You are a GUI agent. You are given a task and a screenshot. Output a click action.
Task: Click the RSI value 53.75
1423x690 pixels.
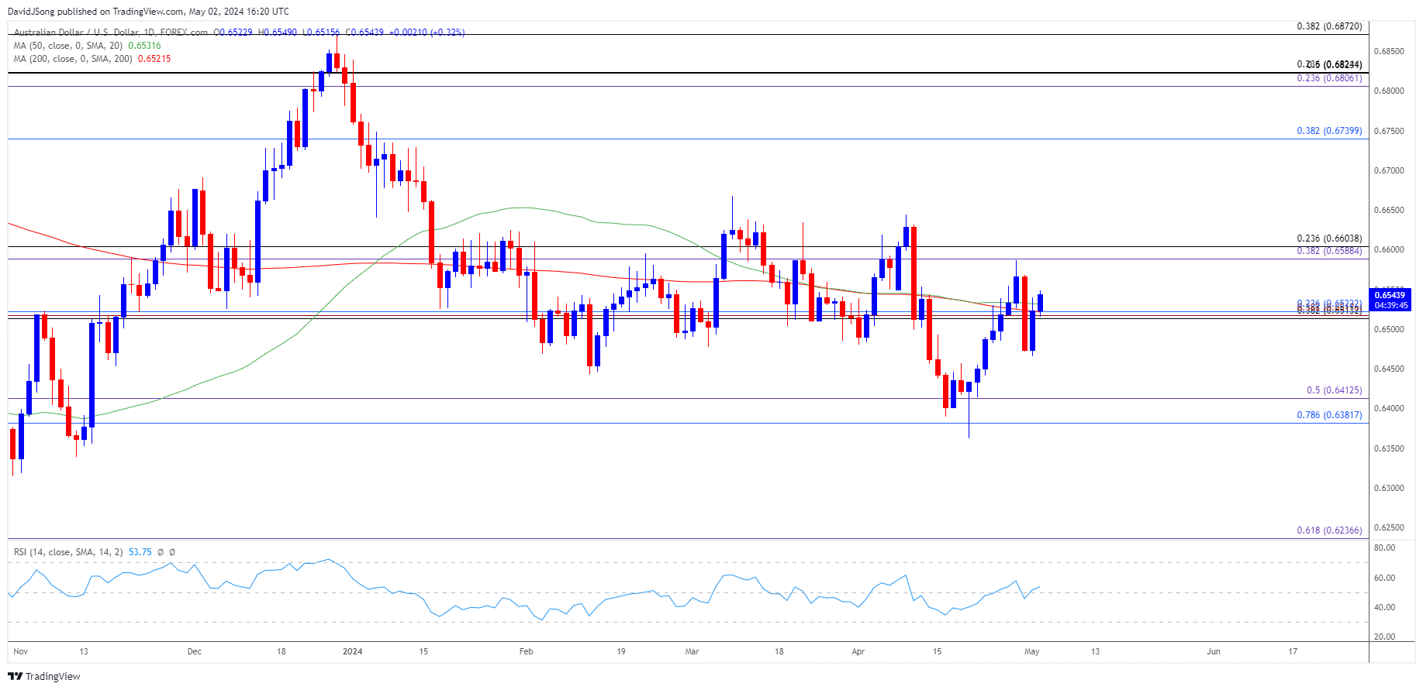tap(140, 552)
